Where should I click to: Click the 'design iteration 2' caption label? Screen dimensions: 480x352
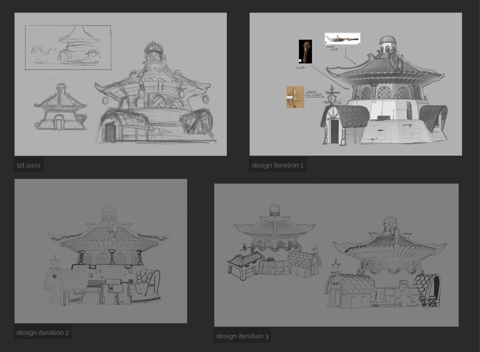42,332
